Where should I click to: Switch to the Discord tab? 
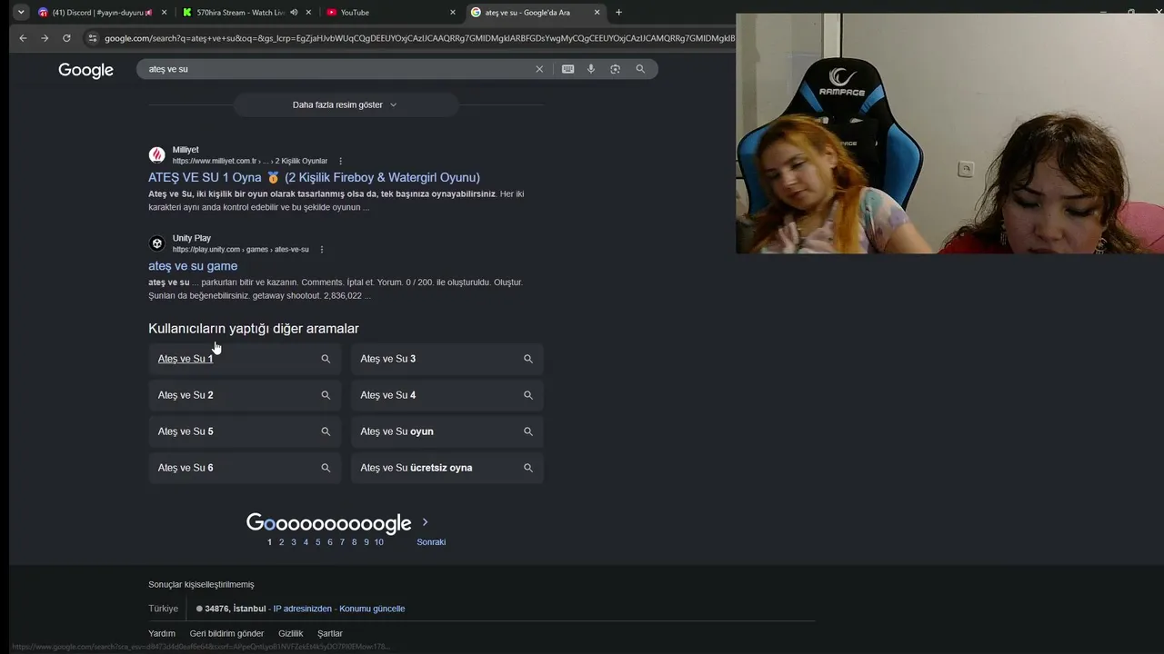click(102, 13)
